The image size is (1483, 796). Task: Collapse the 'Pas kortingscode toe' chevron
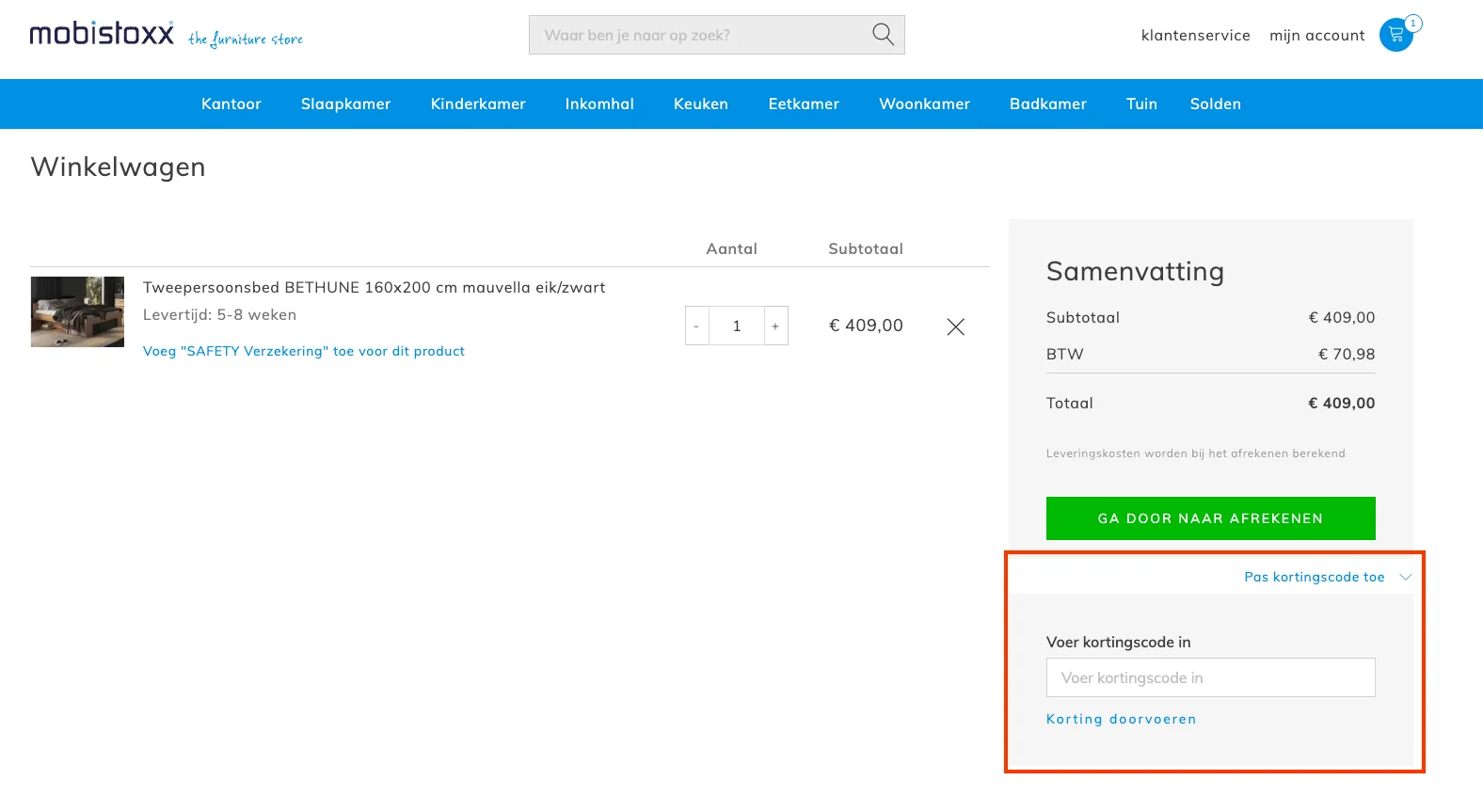(x=1405, y=577)
